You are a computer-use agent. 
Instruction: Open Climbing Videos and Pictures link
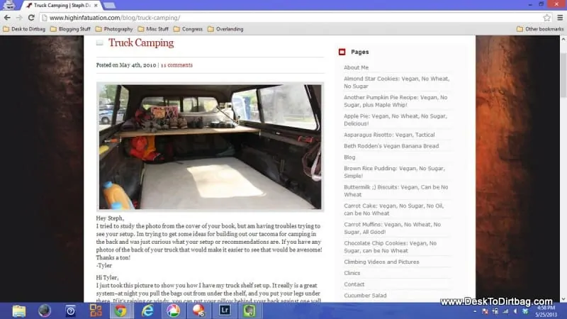[381, 262]
